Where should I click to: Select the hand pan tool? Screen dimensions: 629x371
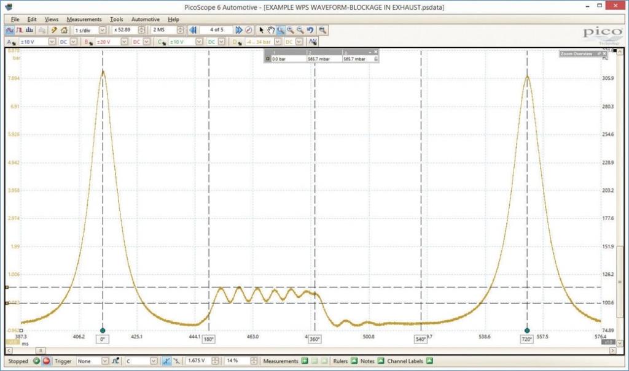pyautogui.click(x=271, y=30)
